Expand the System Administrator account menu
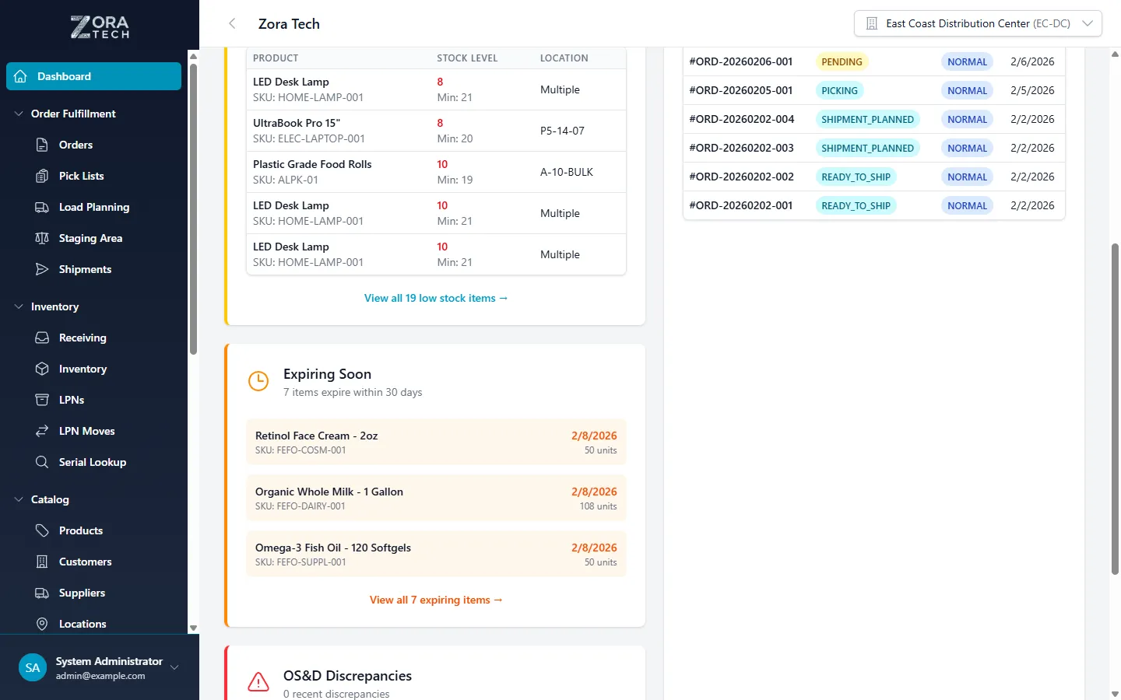Image resolution: width=1121 pixels, height=700 pixels. 174,667
